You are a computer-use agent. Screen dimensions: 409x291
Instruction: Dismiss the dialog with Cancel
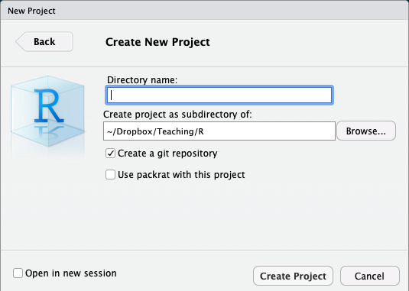tap(369, 276)
